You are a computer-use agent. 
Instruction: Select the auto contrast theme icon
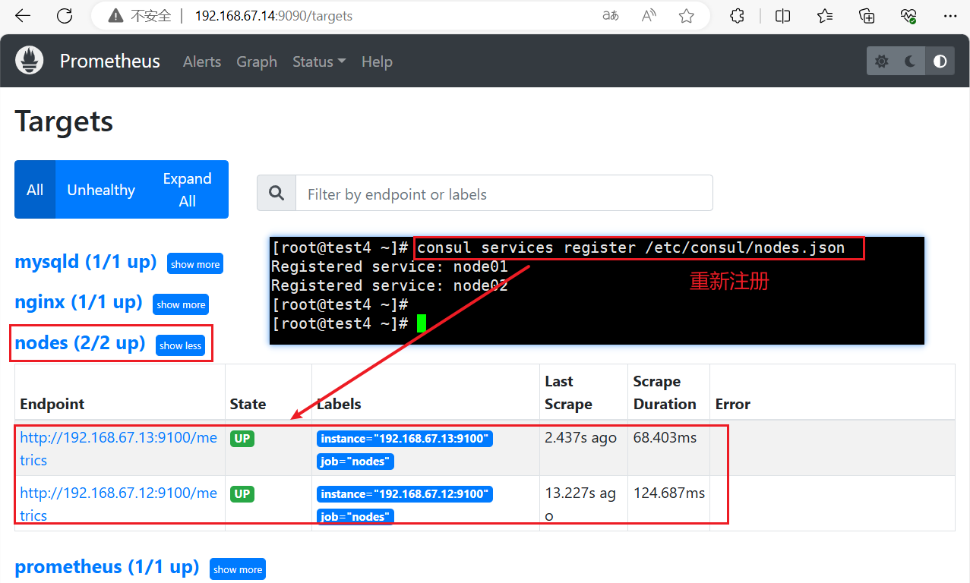point(940,61)
